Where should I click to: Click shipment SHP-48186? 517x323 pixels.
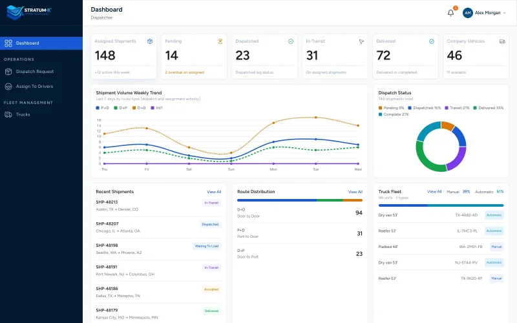[107, 289]
